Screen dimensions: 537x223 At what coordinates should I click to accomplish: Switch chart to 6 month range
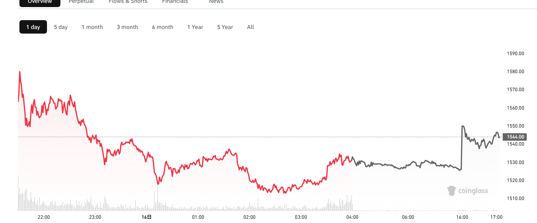163,27
